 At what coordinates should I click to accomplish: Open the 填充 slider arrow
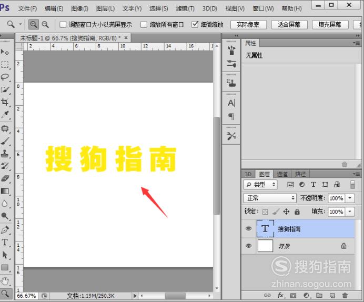click(350, 212)
